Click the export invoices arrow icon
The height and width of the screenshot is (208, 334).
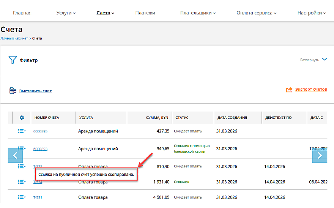tap(289, 90)
